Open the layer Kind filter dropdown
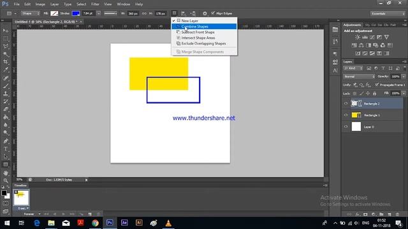 (x=353, y=68)
